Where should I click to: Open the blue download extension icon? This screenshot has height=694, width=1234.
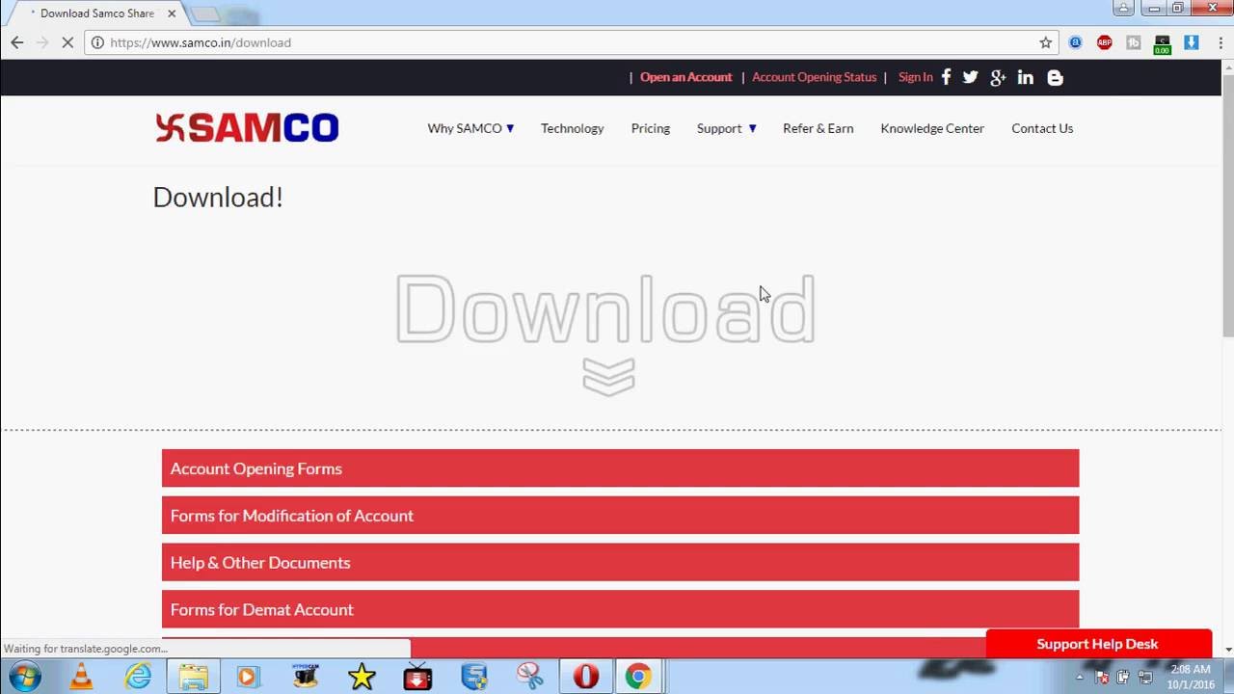(1192, 42)
